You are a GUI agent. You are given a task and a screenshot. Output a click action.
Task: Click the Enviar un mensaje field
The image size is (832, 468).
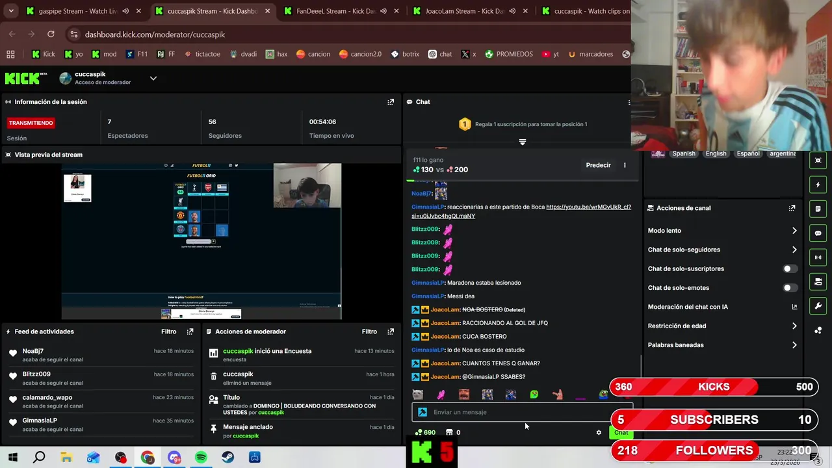(x=522, y=412)
